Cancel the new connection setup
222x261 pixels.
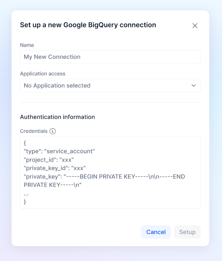pos(156,232)
